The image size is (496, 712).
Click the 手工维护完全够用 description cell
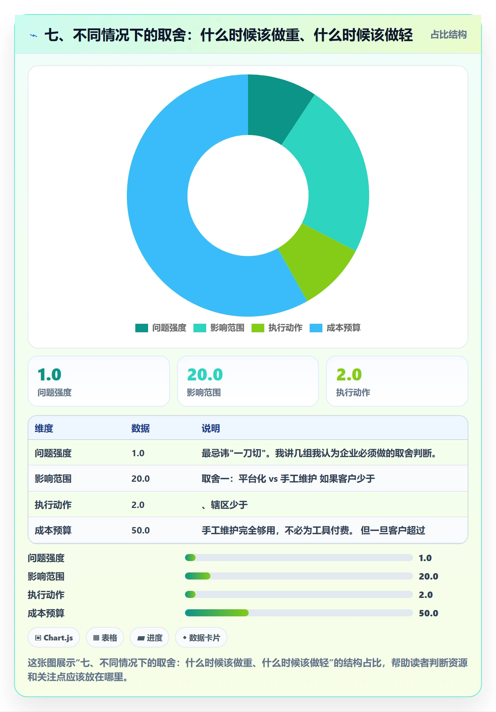pos(313,530)
